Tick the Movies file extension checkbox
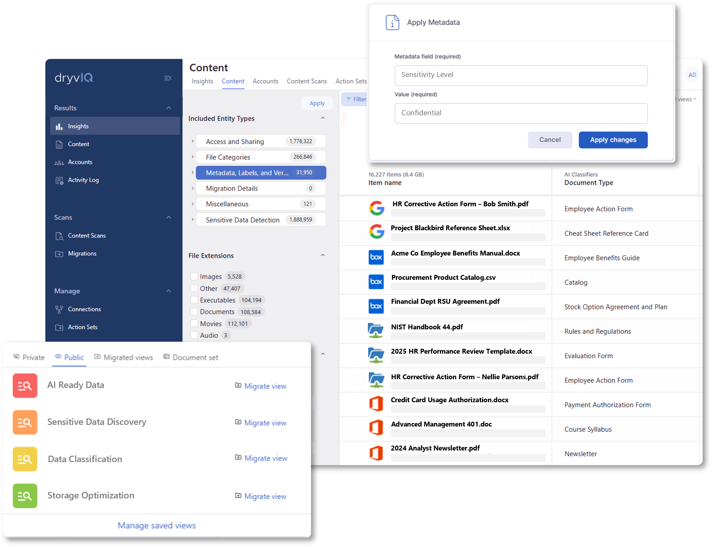The image size is (712, 547). coord(194,323)
